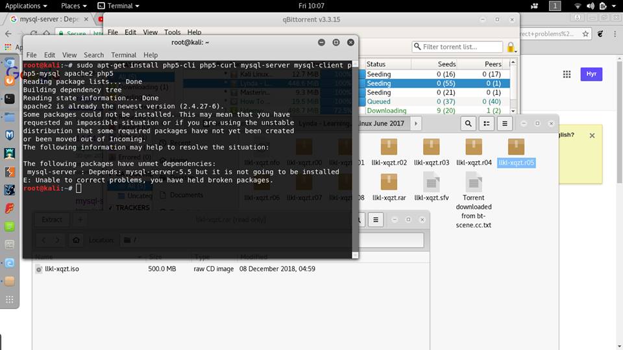Click the terminal icon in the dock
The width and height of the screenshot is (623, 350).
[x=9, y=99]
